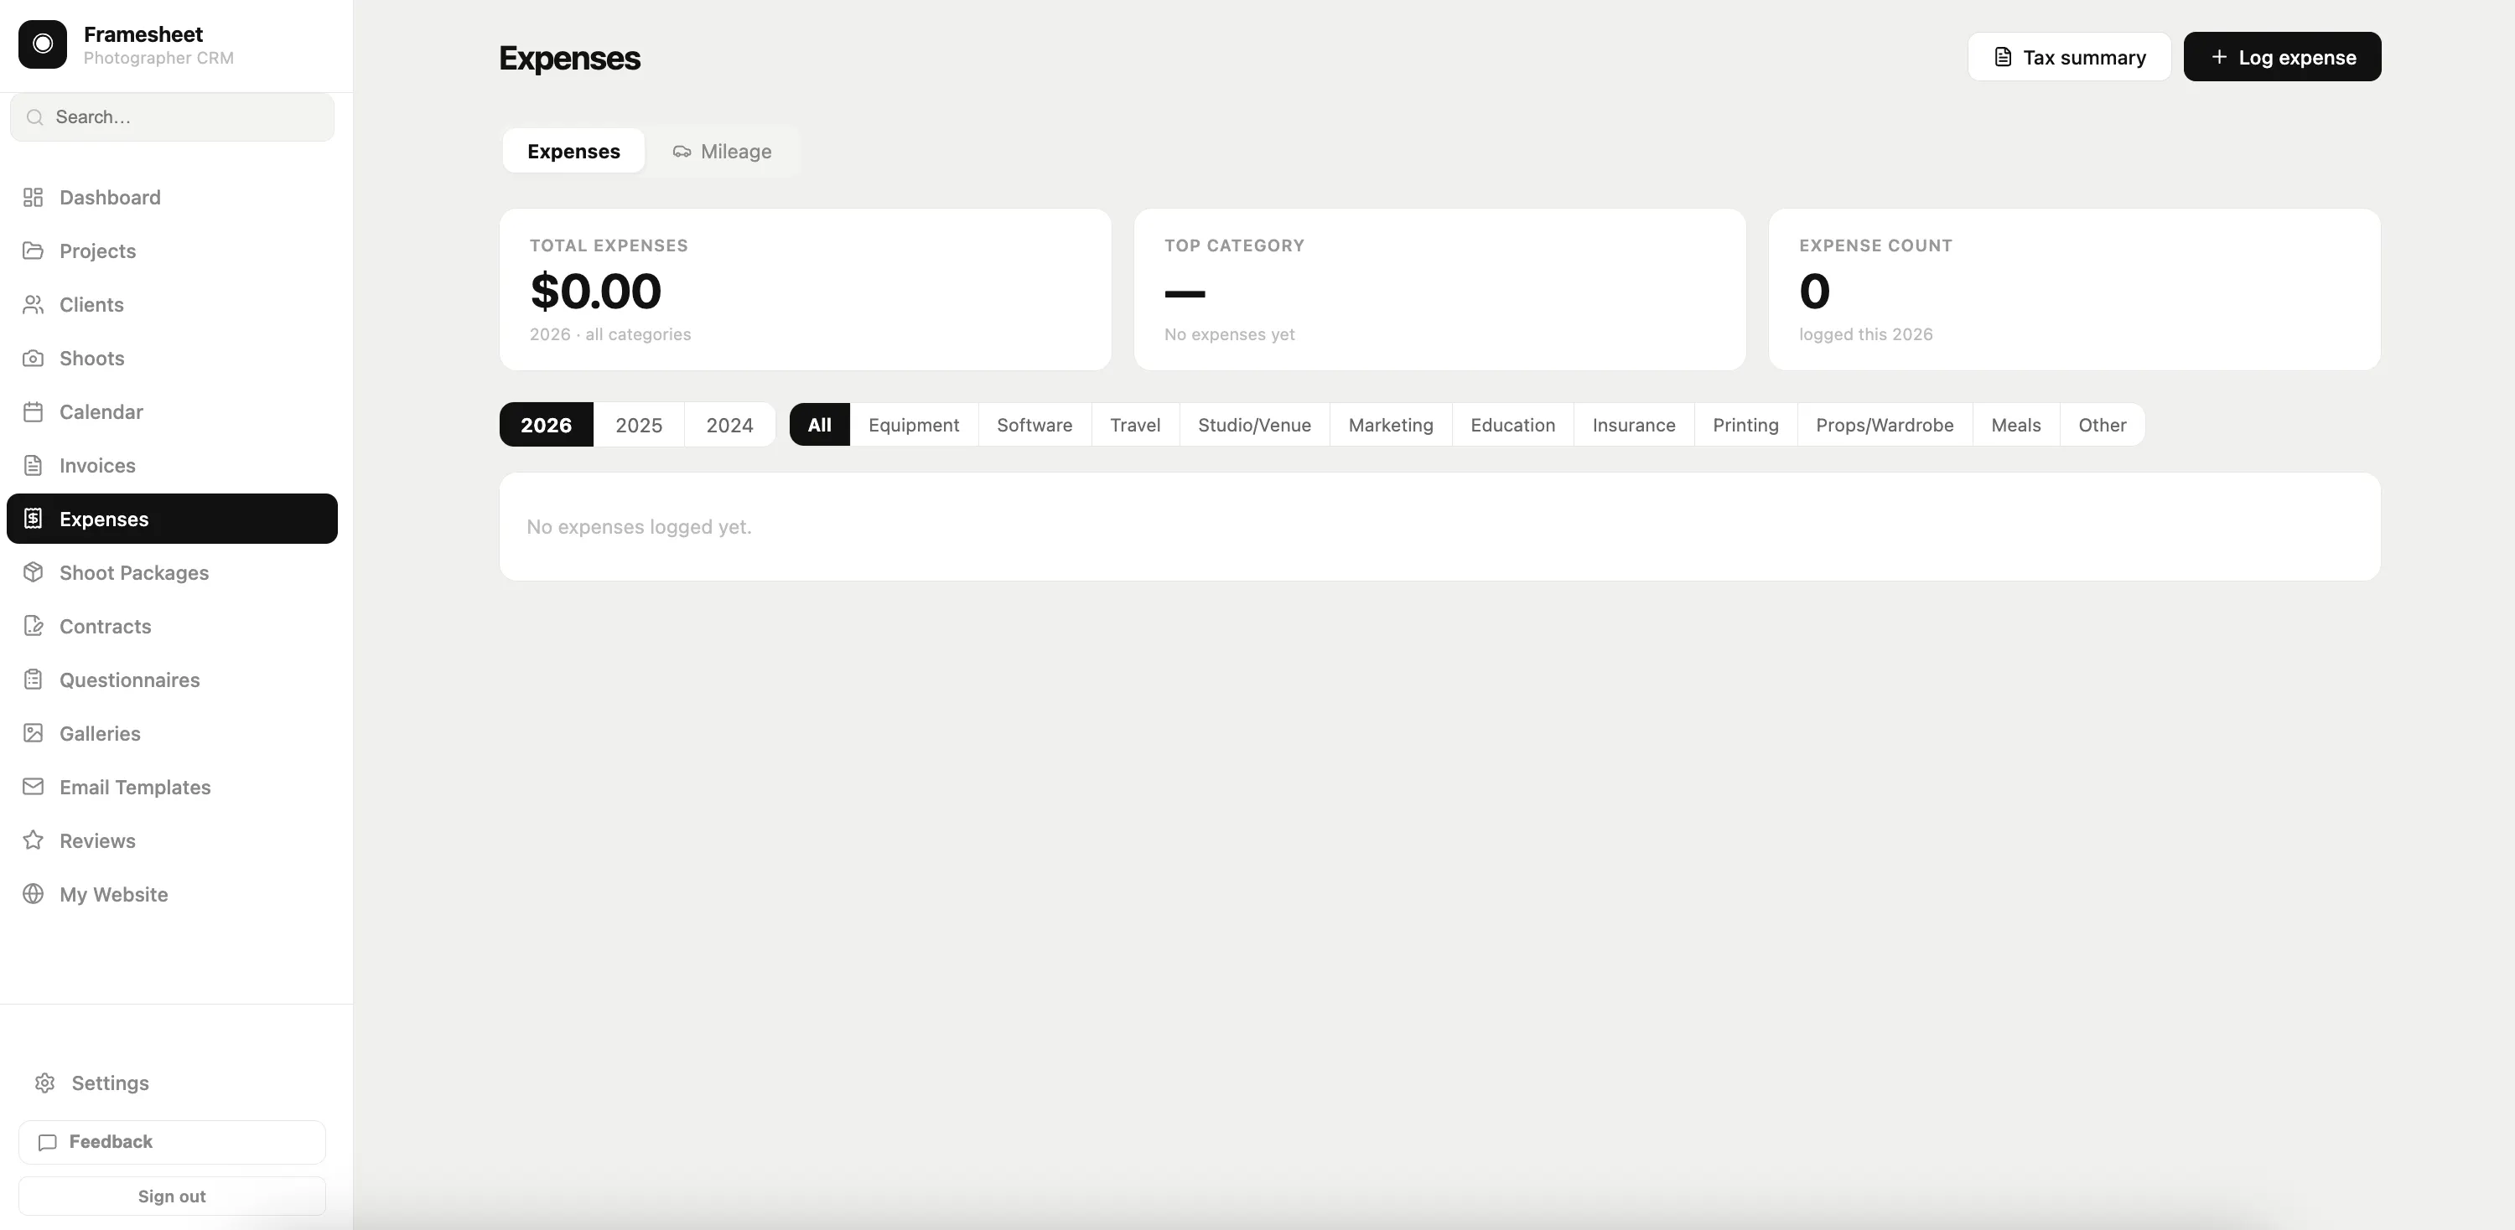Click 'No expenses logged yet.' text
Screen dimensions: 2515x1230
click(x=639, y=527)
